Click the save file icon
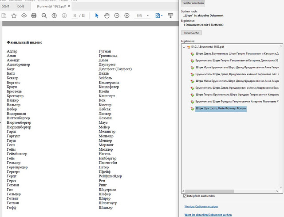Screen dimensions: 284x217 tap(4, 15)
